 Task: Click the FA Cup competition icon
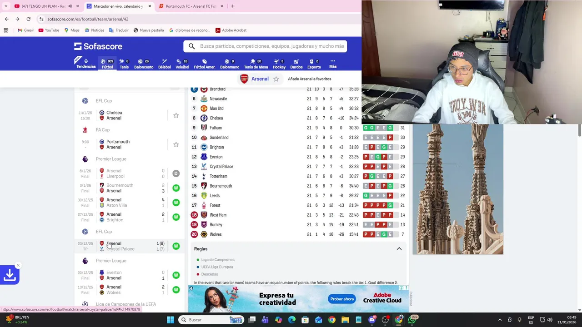coord(85,130)
